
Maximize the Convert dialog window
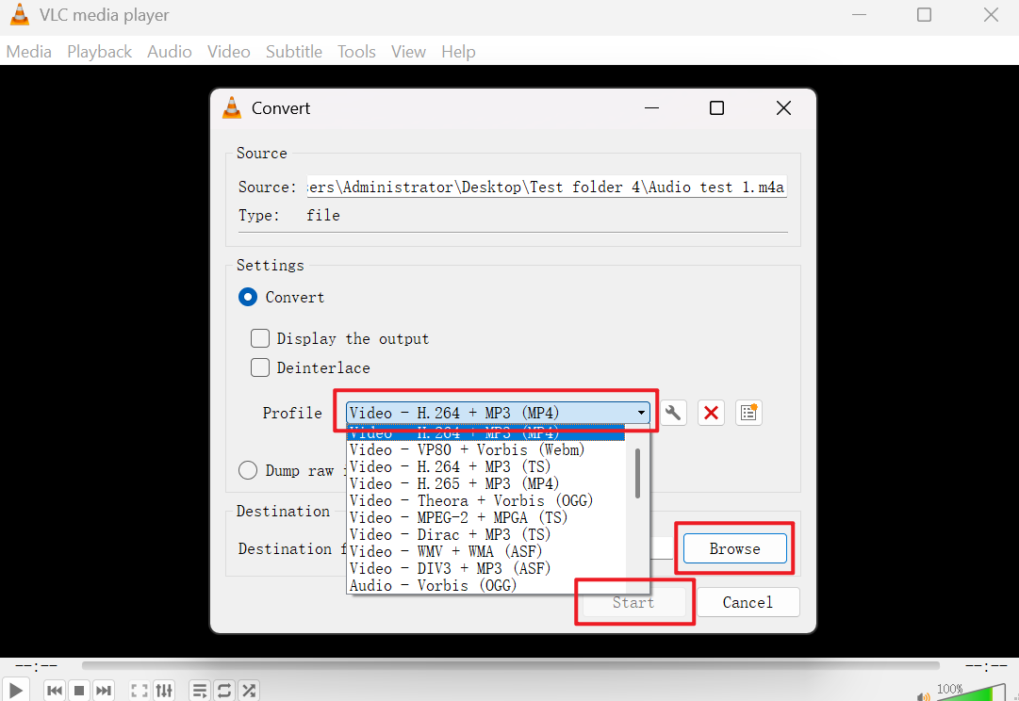tap(716, 107)
